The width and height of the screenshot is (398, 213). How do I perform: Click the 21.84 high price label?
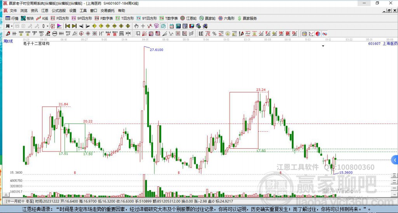coord(63,104)
